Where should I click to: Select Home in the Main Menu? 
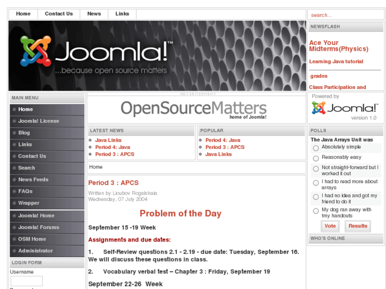[x=47, y=109]
